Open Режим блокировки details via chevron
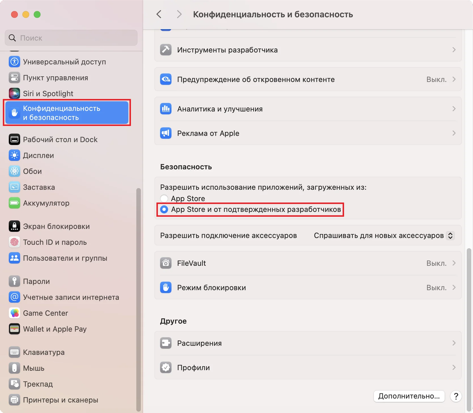The image size is (473, 413). pos(454,288)
